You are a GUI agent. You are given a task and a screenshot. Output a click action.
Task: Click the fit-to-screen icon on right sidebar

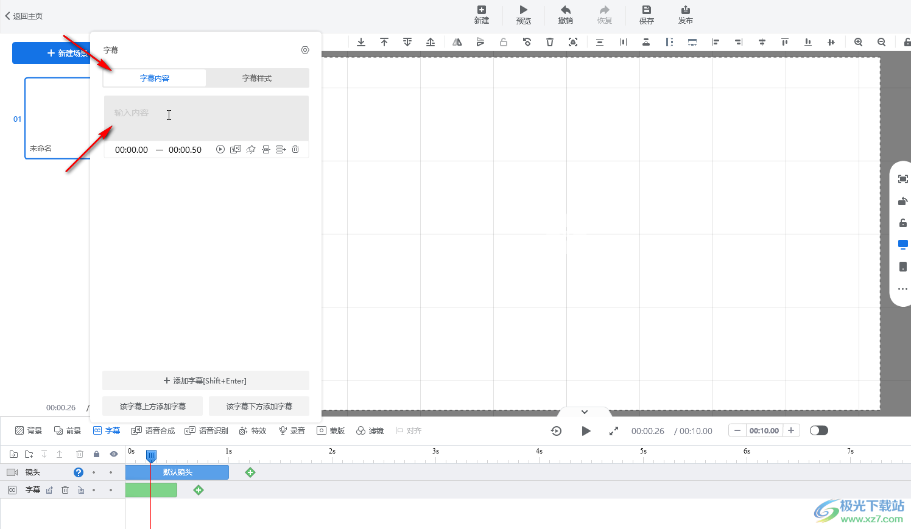[903, 179]
